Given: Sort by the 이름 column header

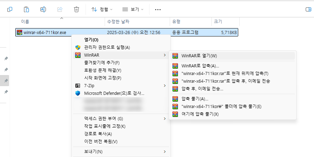Looking at the screenshot, I should 25,22.
